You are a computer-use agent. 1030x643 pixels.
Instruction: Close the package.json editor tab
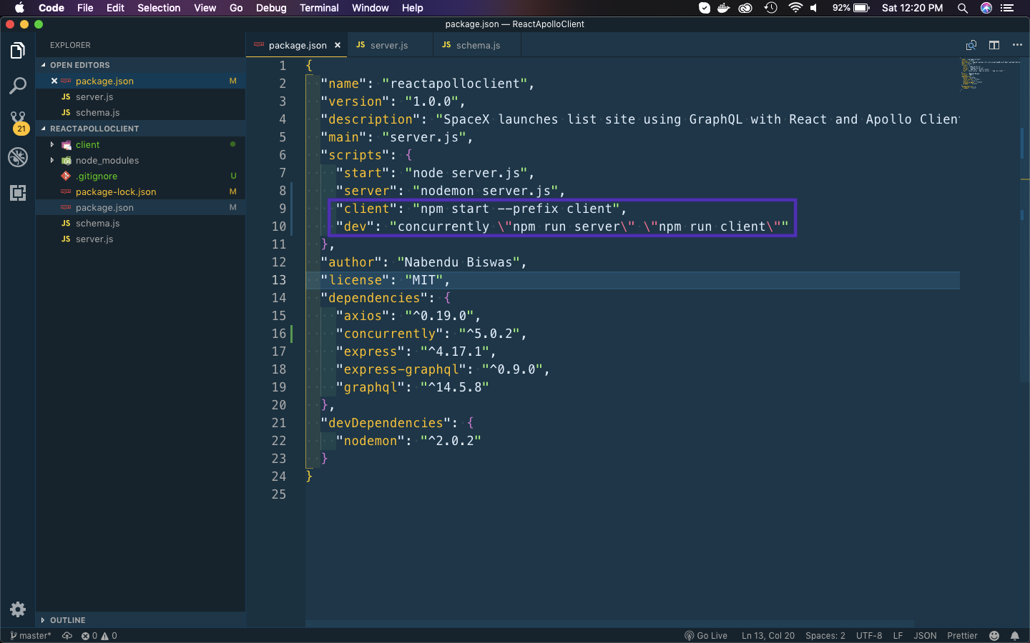point(338,45)
